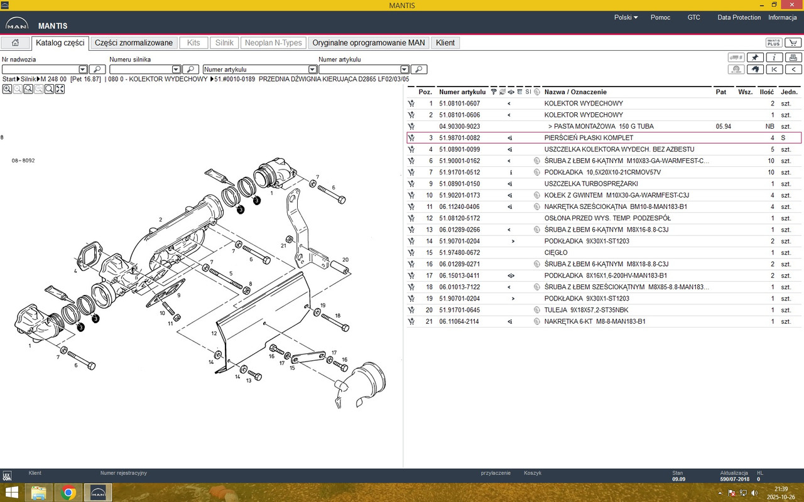
Task: Select the CIĘGŁO part row
Action: (x=604, y=252)
